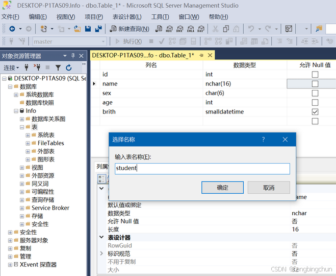Click the 新建查询(N) button
Viewport: 336px width, 276px height.
(x=130, y=29)
